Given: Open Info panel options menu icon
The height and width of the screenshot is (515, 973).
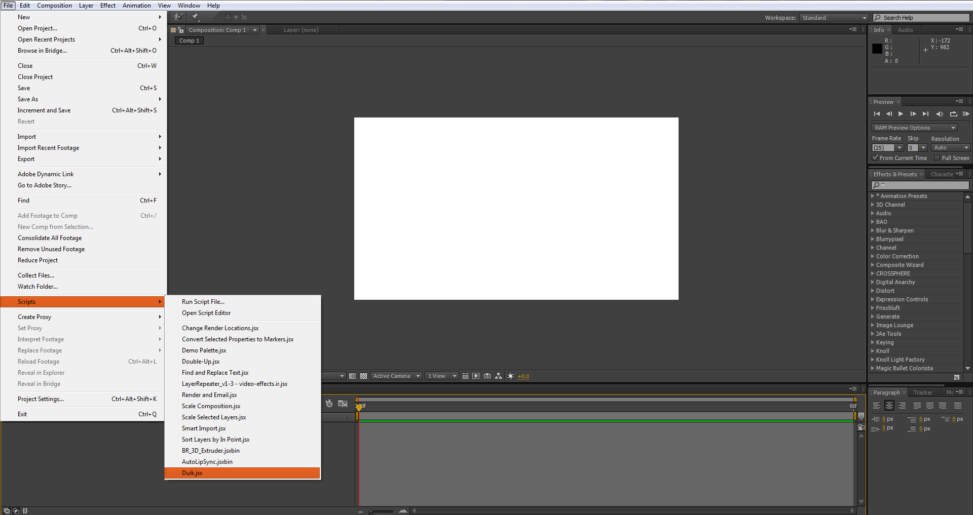Looking at the screenshot, I should [x=959, y=29].
